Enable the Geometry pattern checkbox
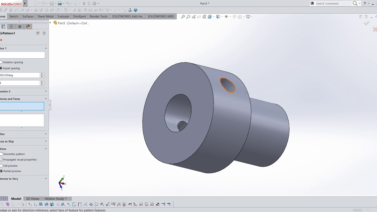Image resolution: width=377 pixels, height=212 pixels. click(x=1, y=154)
